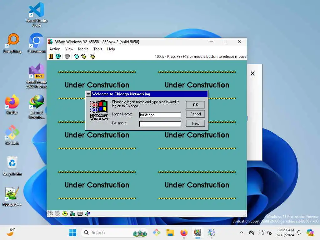This screenshot has height=240, width=320.
Task: Open notification bell in system tray
Action: 299,232
